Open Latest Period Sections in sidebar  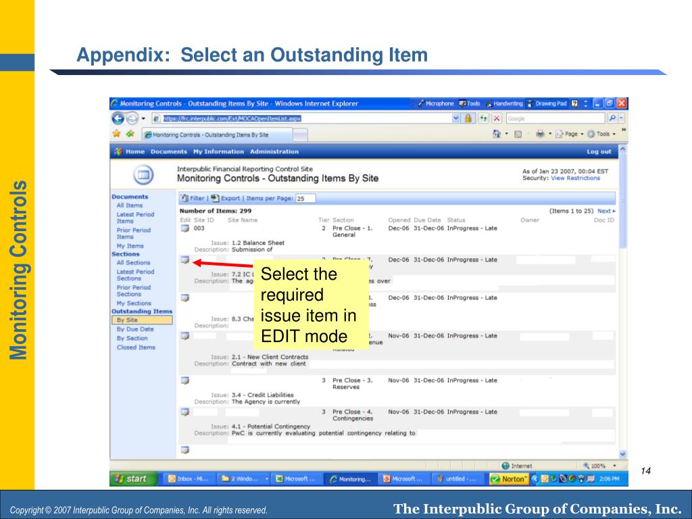tap(135, 275)
